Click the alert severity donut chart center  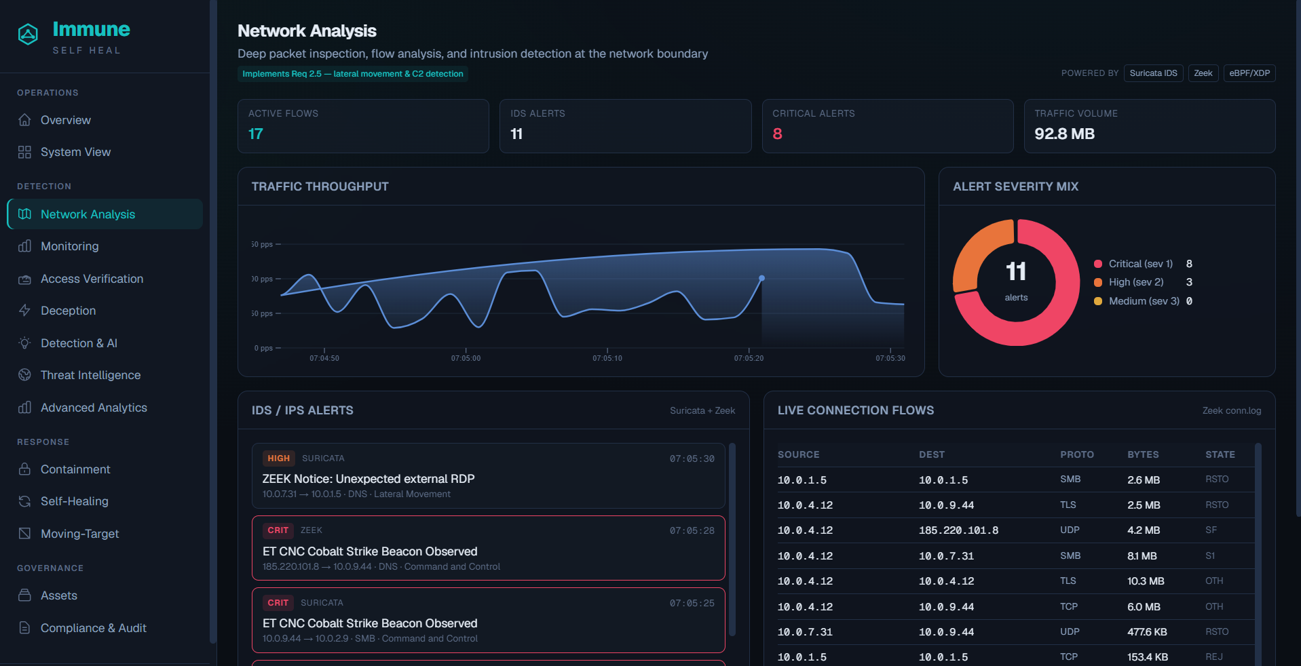[1016, 282]
